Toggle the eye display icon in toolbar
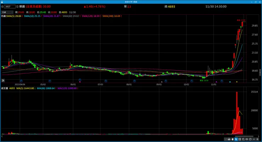 click(247, 139)
